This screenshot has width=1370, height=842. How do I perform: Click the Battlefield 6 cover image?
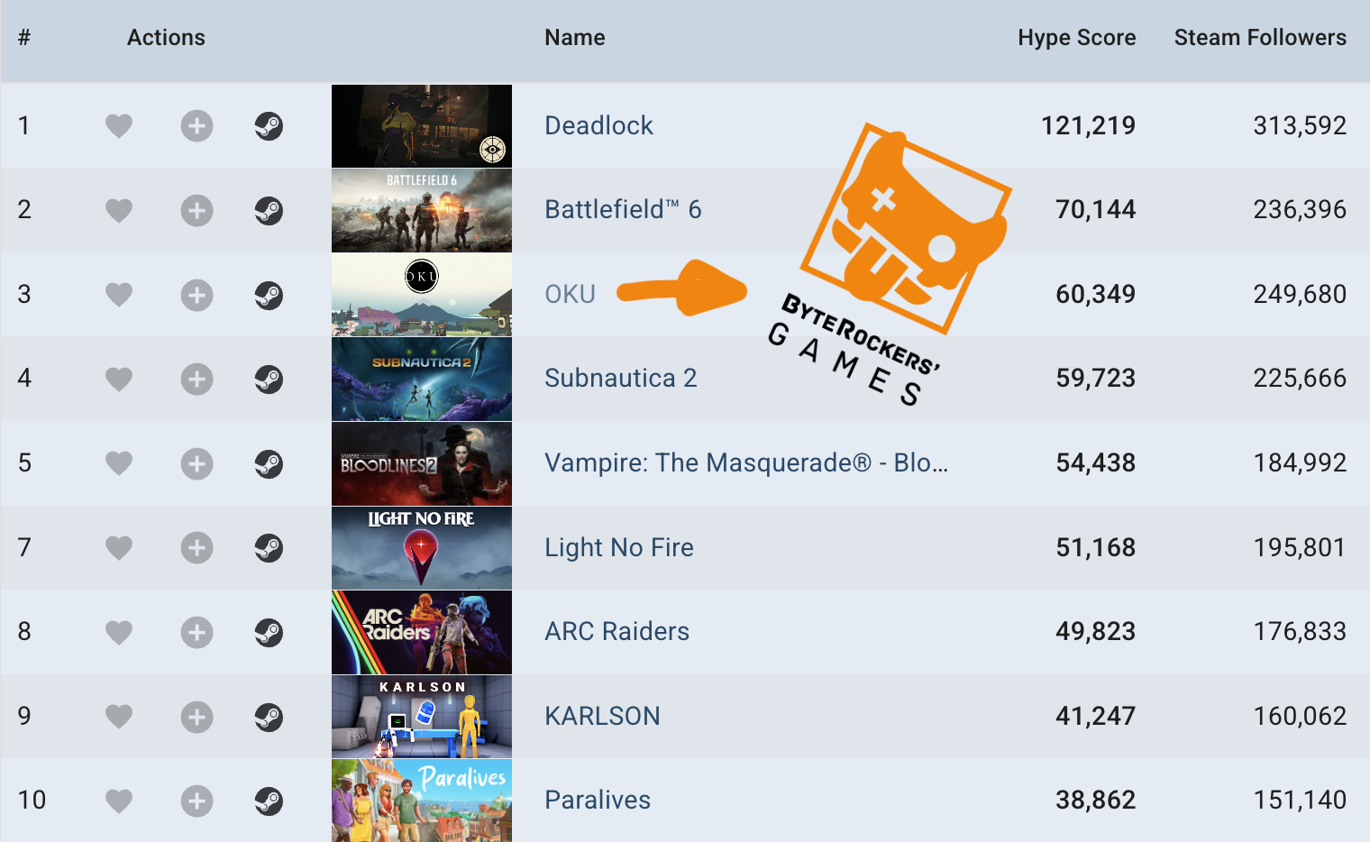click(421, 211)
